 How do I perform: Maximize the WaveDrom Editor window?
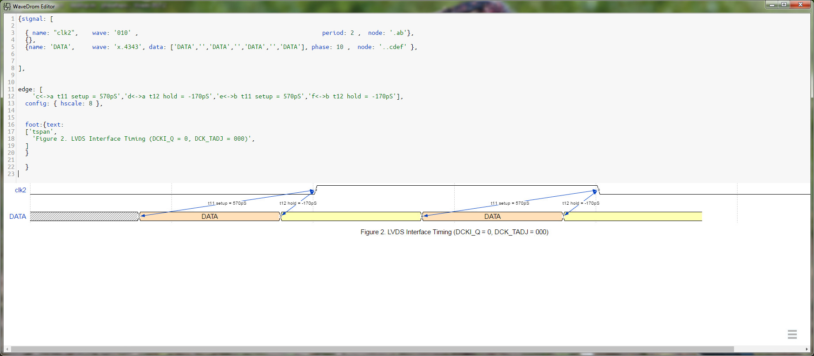click(x=784, y=5)
